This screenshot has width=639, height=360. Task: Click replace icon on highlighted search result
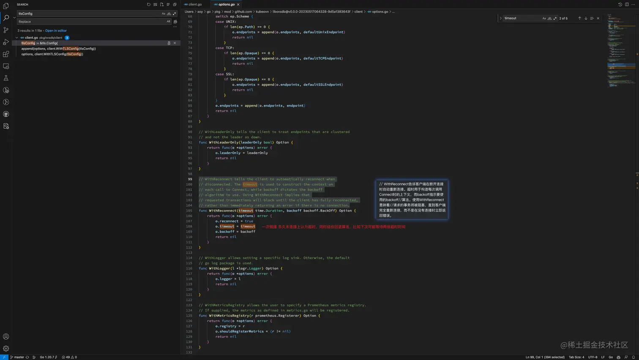pos(169,43)
